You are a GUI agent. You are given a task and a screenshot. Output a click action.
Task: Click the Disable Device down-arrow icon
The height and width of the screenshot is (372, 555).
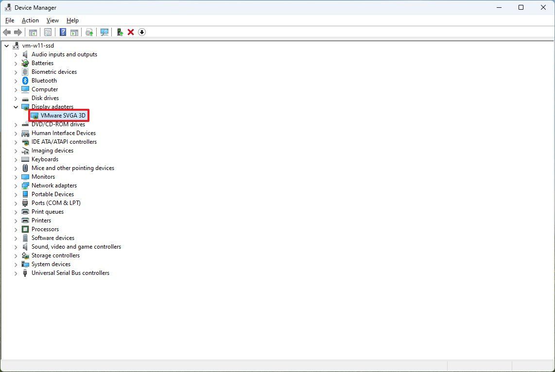point(141,32)
